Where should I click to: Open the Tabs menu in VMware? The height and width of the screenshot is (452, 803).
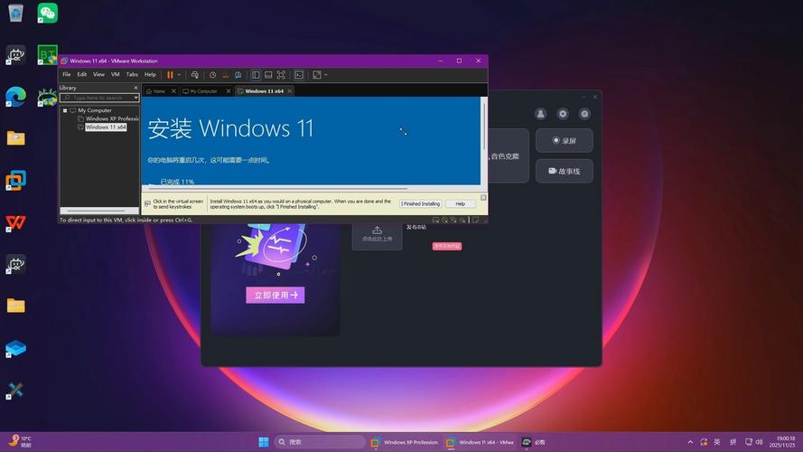[x=132, y=74]
